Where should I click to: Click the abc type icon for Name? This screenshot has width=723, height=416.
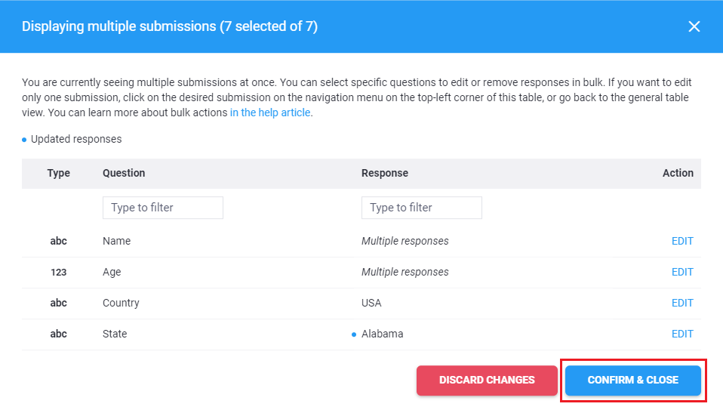tap(58, 242)
